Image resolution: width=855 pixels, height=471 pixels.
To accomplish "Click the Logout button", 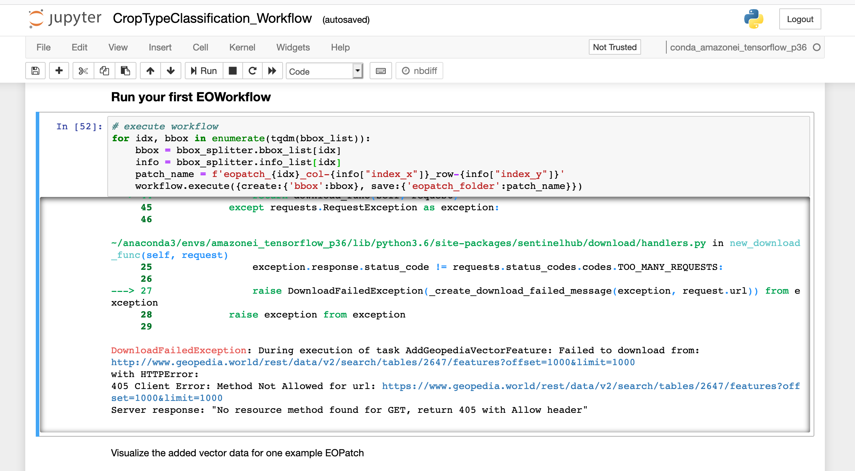I will coord(800,19).
